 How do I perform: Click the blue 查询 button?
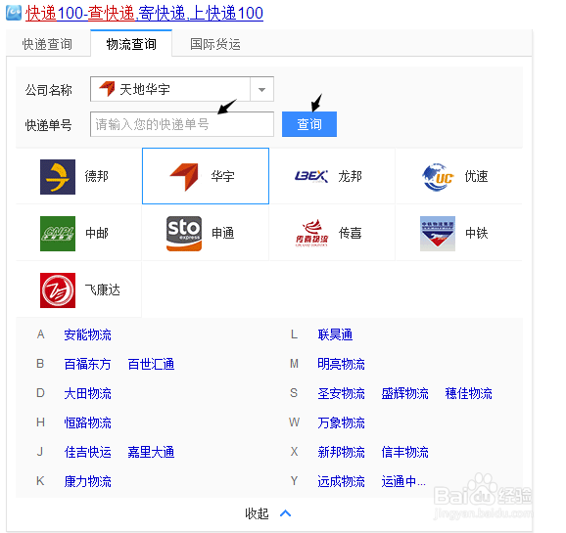pos(309,124)
